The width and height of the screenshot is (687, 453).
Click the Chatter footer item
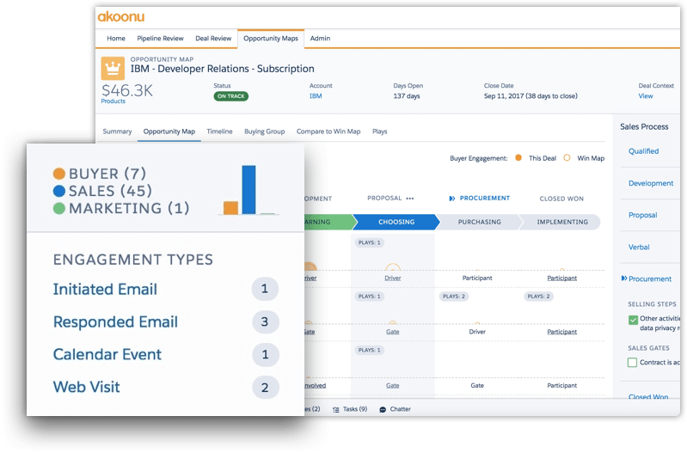pyautogui.click(x=395, y=410)
